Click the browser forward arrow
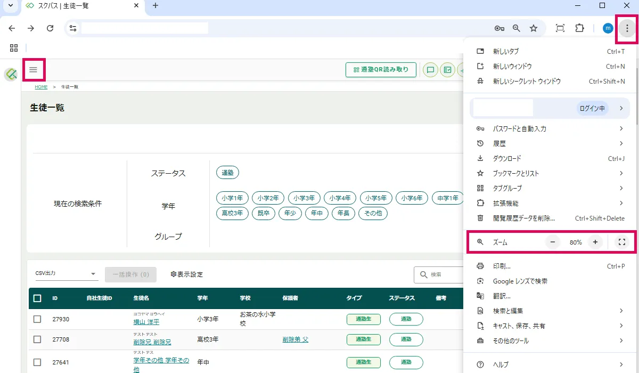The height and width of the screenshot is (373, 639). pyautogui.click(x=31, y=28)
